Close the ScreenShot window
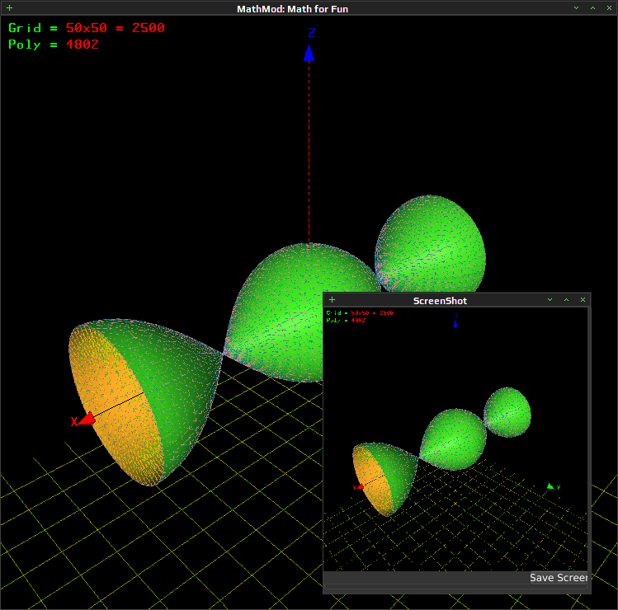The width and height of the screenshot is (618, 610). coord(583,300)
